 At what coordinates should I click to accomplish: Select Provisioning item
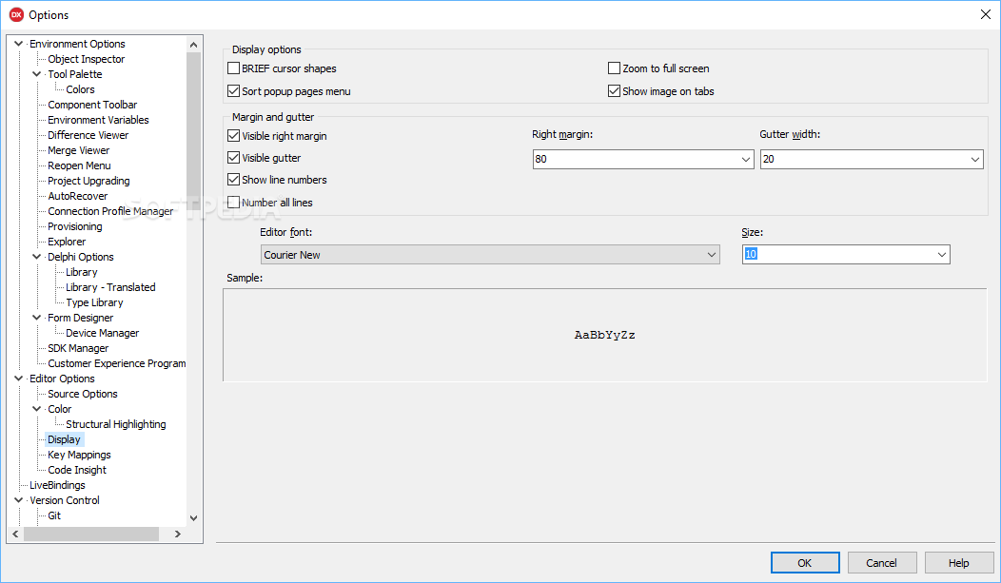74,226
